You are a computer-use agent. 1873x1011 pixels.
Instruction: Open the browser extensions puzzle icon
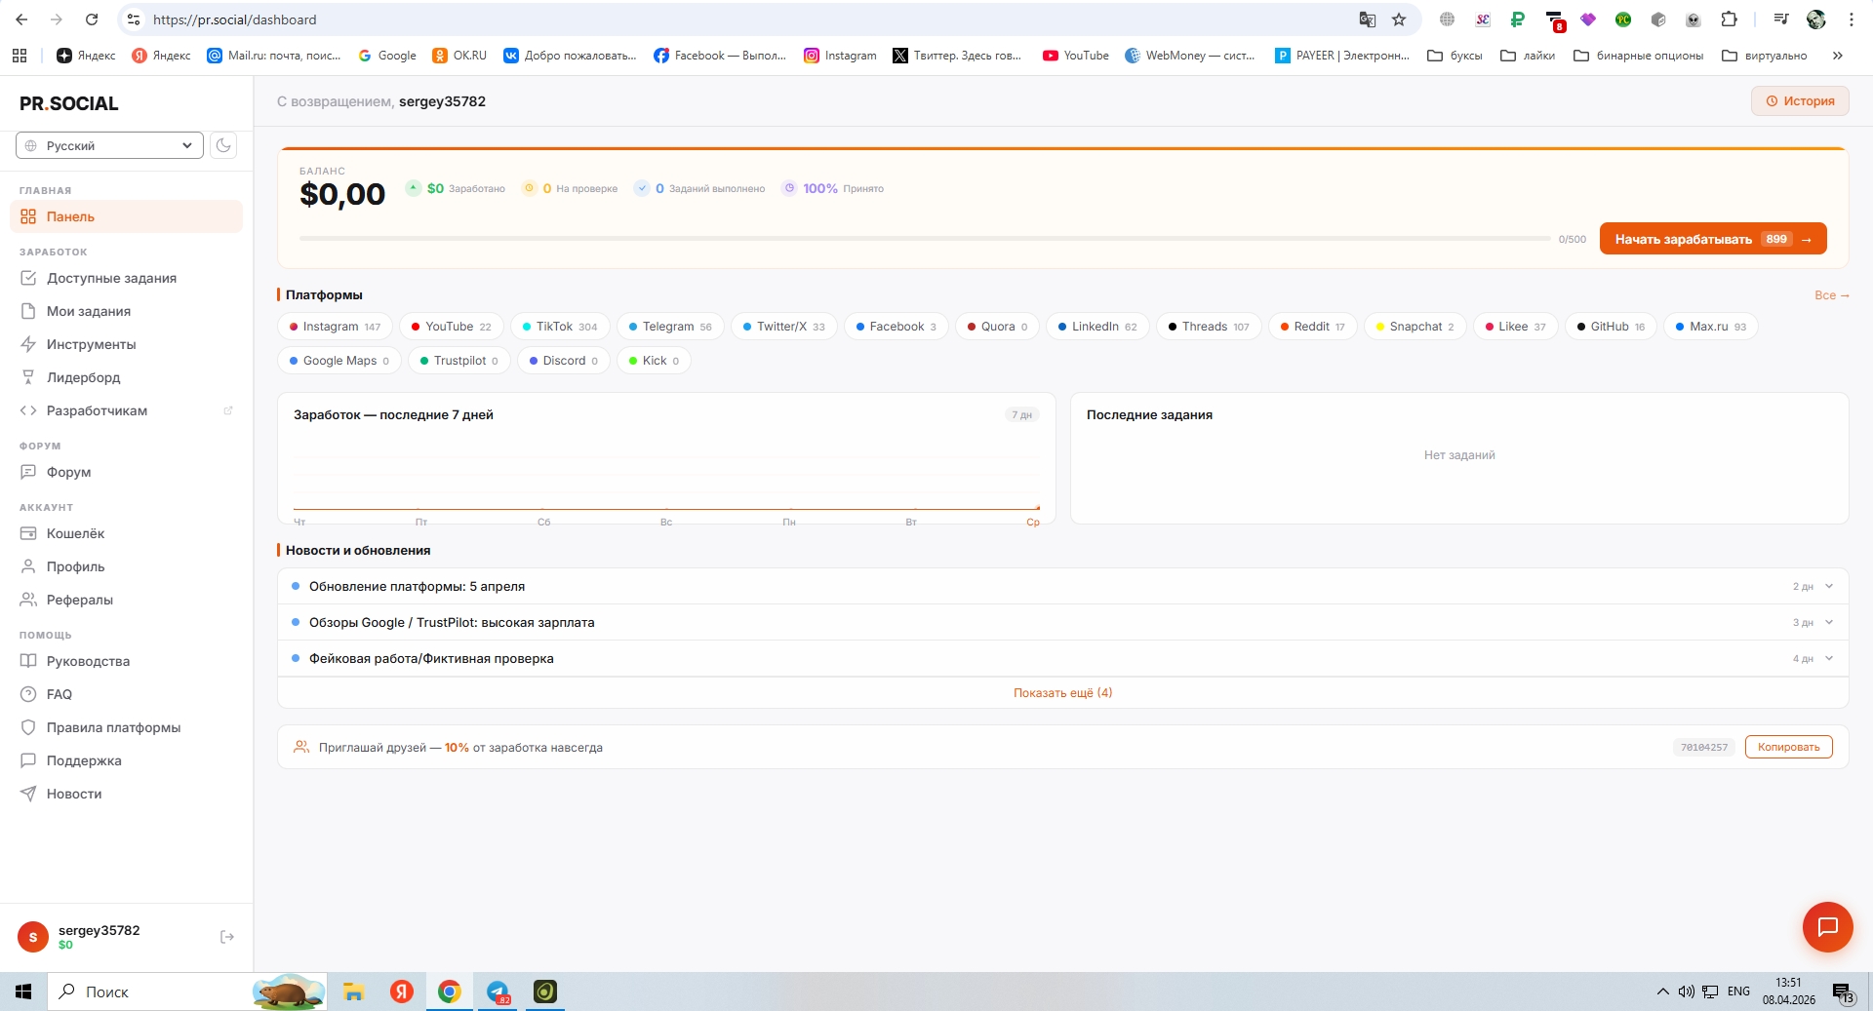(1729, 19)
